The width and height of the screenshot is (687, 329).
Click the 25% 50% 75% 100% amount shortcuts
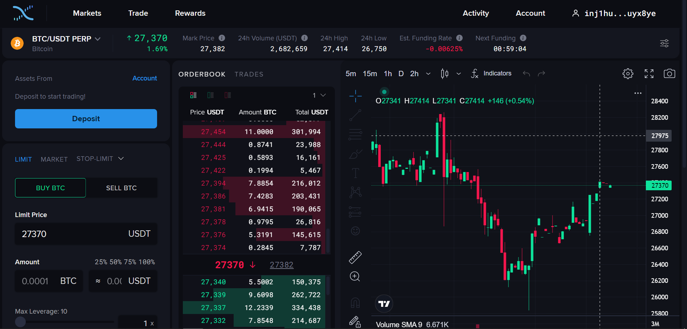click(x=125, y=262)
